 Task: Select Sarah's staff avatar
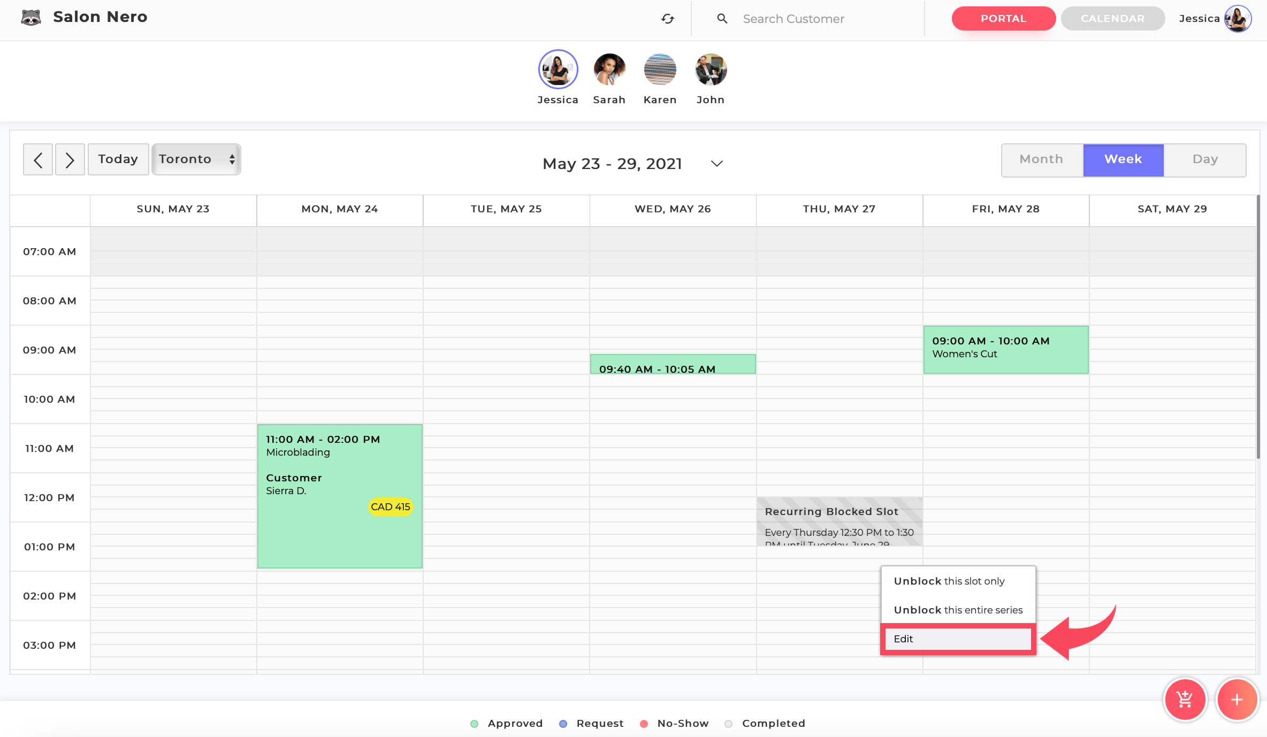609,70
